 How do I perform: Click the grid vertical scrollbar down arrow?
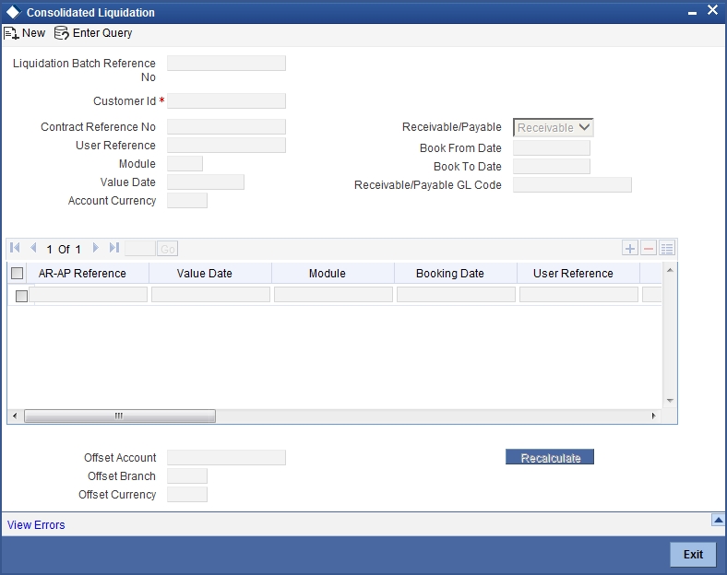[670, 401]
